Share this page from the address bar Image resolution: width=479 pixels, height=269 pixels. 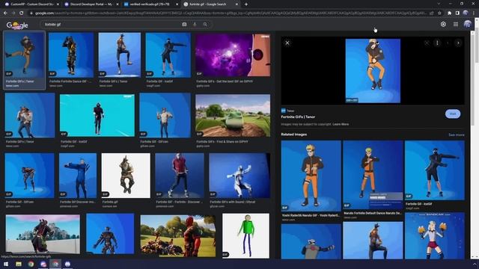(432, 13)
